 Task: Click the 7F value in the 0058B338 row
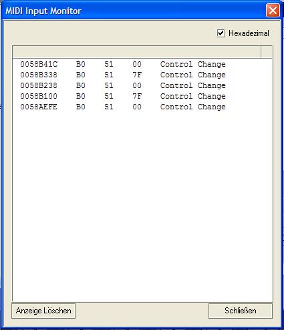coord(137,75)
